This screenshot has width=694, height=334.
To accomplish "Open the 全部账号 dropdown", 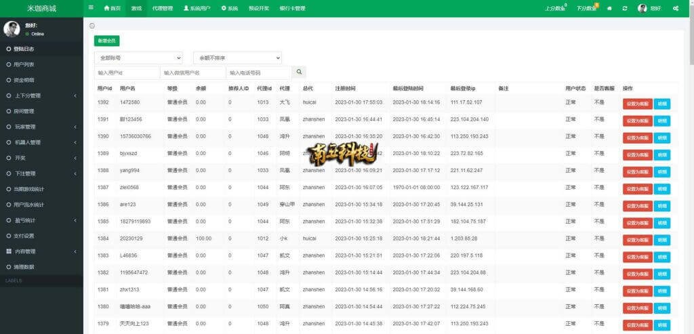I will point(138,58).
